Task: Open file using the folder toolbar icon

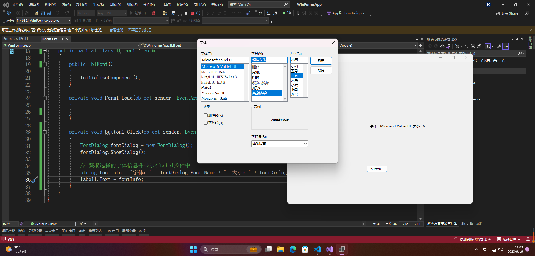Action: pyautogui.click(x=36, y=13)
